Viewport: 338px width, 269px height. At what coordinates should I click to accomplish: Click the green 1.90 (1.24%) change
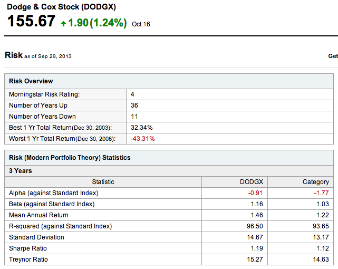98,23
